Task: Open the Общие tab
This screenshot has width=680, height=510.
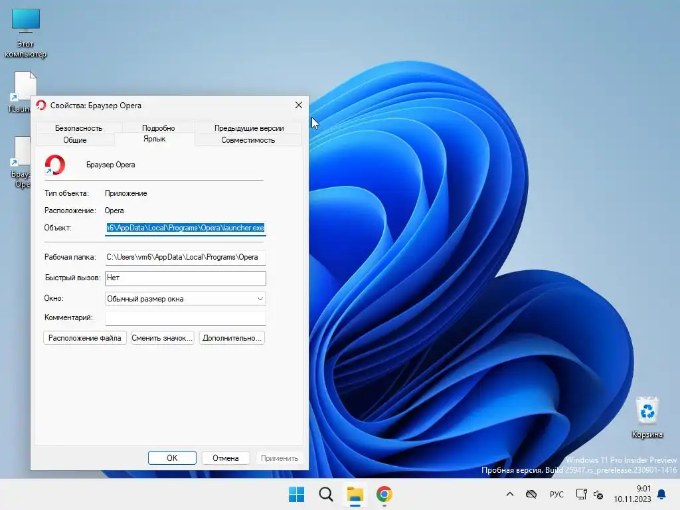Action: [x=75, y=140]
